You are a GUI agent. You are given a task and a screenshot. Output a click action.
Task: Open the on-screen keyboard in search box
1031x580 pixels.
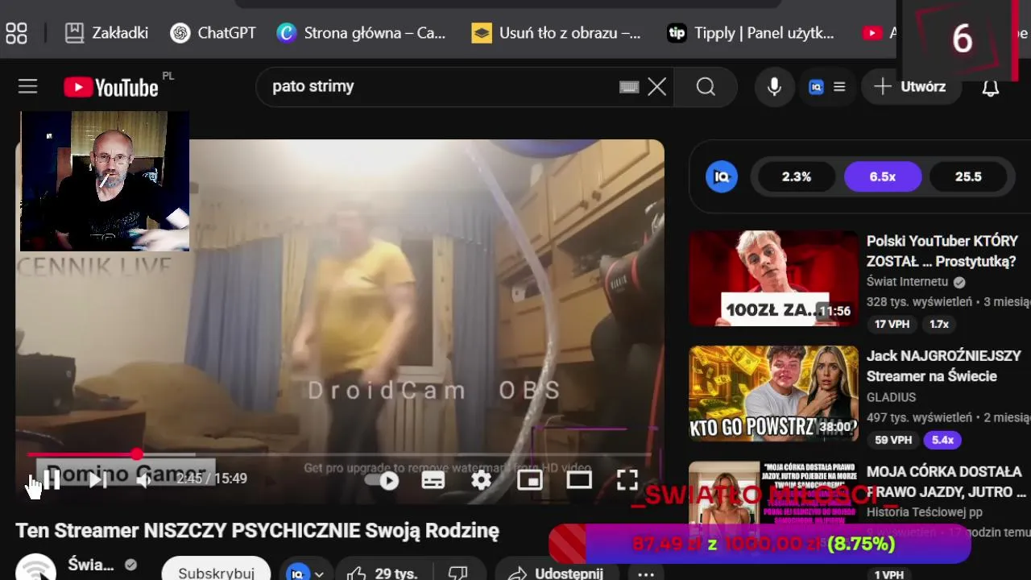click(629, 87)
